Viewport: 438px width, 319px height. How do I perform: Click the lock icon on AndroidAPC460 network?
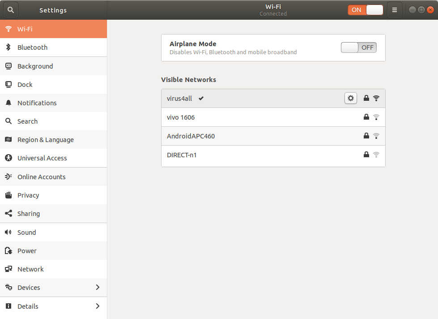(x=366, y=136)
